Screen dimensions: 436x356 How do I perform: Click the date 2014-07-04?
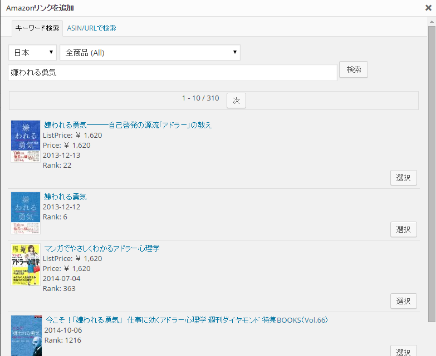(61, 278)
